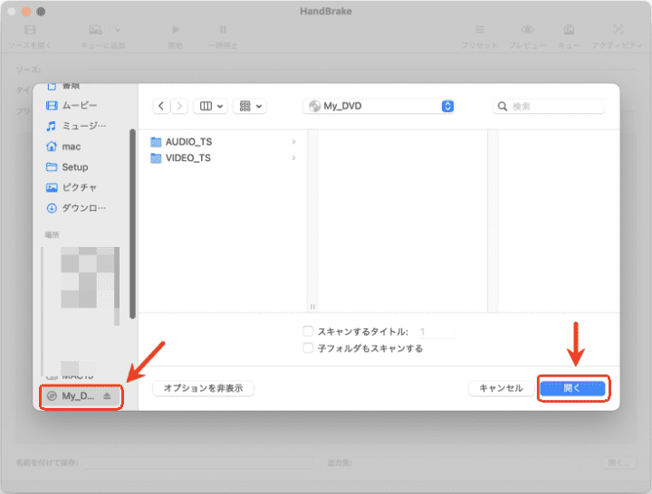Screen dimensions: 652x494
Task: Open the My_DVD location popup
Action: click(x=379, y=106)
